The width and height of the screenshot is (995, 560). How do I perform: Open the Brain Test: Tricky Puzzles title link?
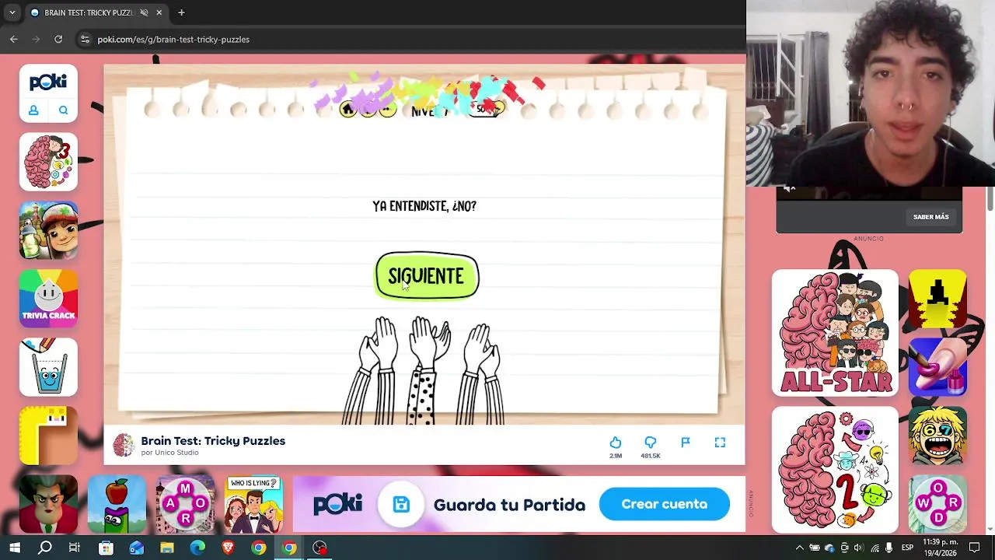[213, 441]
